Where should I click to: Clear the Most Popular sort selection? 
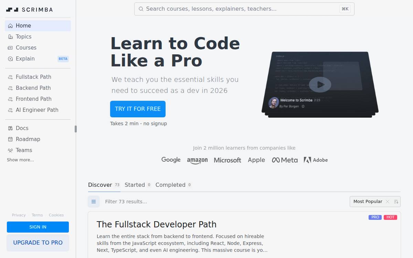(x=388, y=202)
